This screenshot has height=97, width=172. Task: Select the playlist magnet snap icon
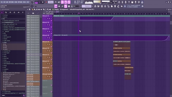(x=30, y=9)
